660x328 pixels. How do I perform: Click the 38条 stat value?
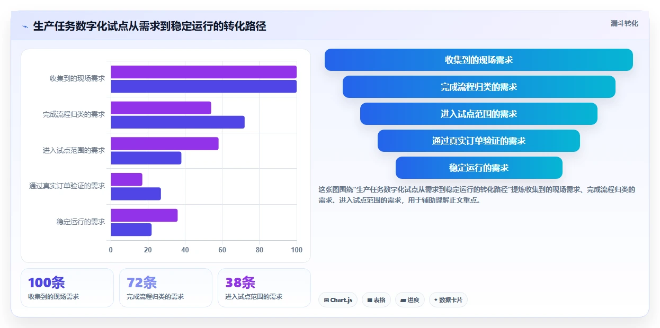pos(240,283)
